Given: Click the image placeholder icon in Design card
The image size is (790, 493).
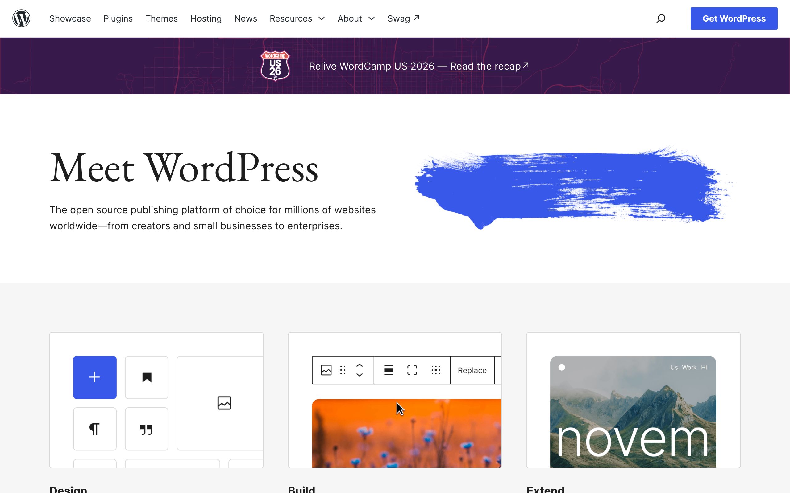Looking at the screenshot, I should click(x=224, y=403).
